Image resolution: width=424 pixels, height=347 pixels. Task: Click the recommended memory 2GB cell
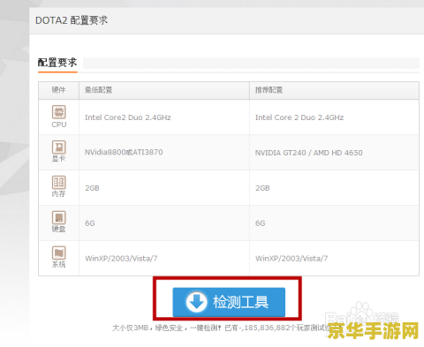point(334,188)
